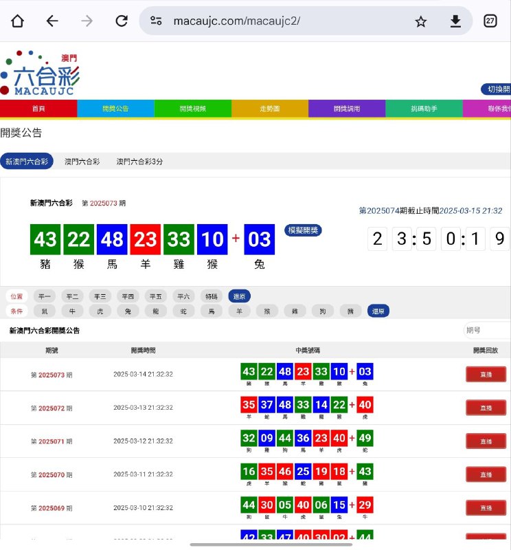Tap the download icon in address bar
The width and height of the screenshot is (511, 550).
click(455, 21)
